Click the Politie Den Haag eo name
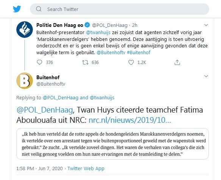The image size is (221, 180). point(60,25)
